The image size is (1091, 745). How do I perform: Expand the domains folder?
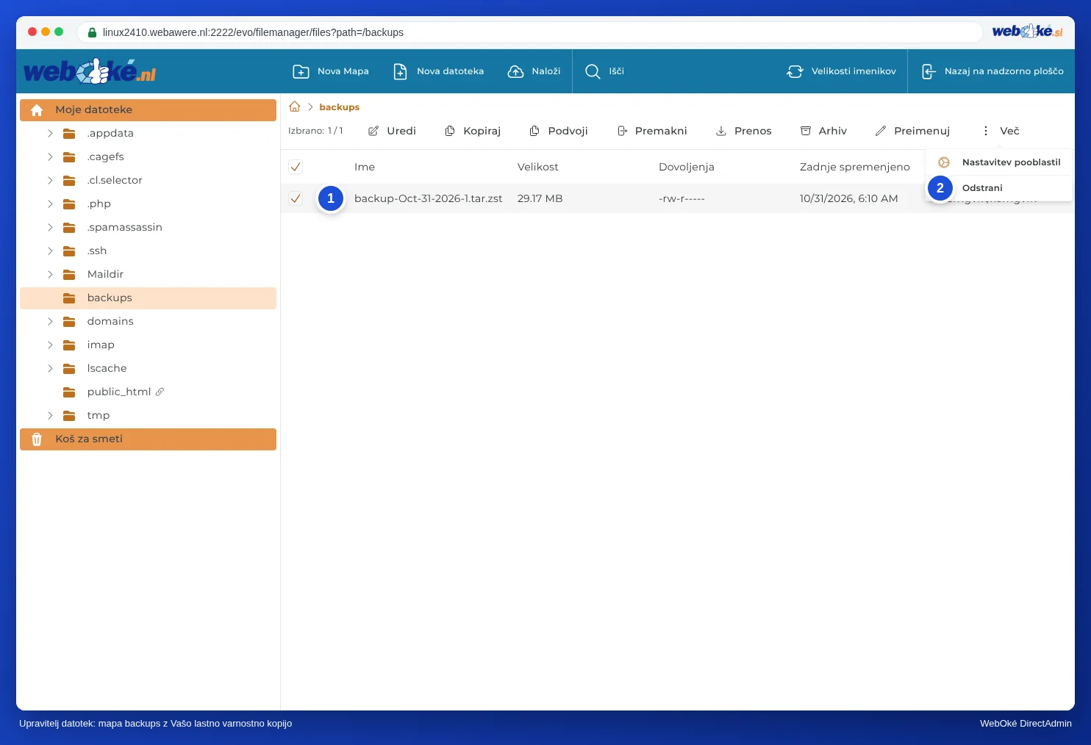tap(50, 321)
